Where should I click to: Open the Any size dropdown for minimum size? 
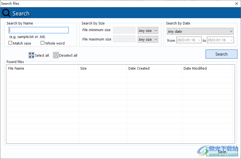(x=148, y=30)
